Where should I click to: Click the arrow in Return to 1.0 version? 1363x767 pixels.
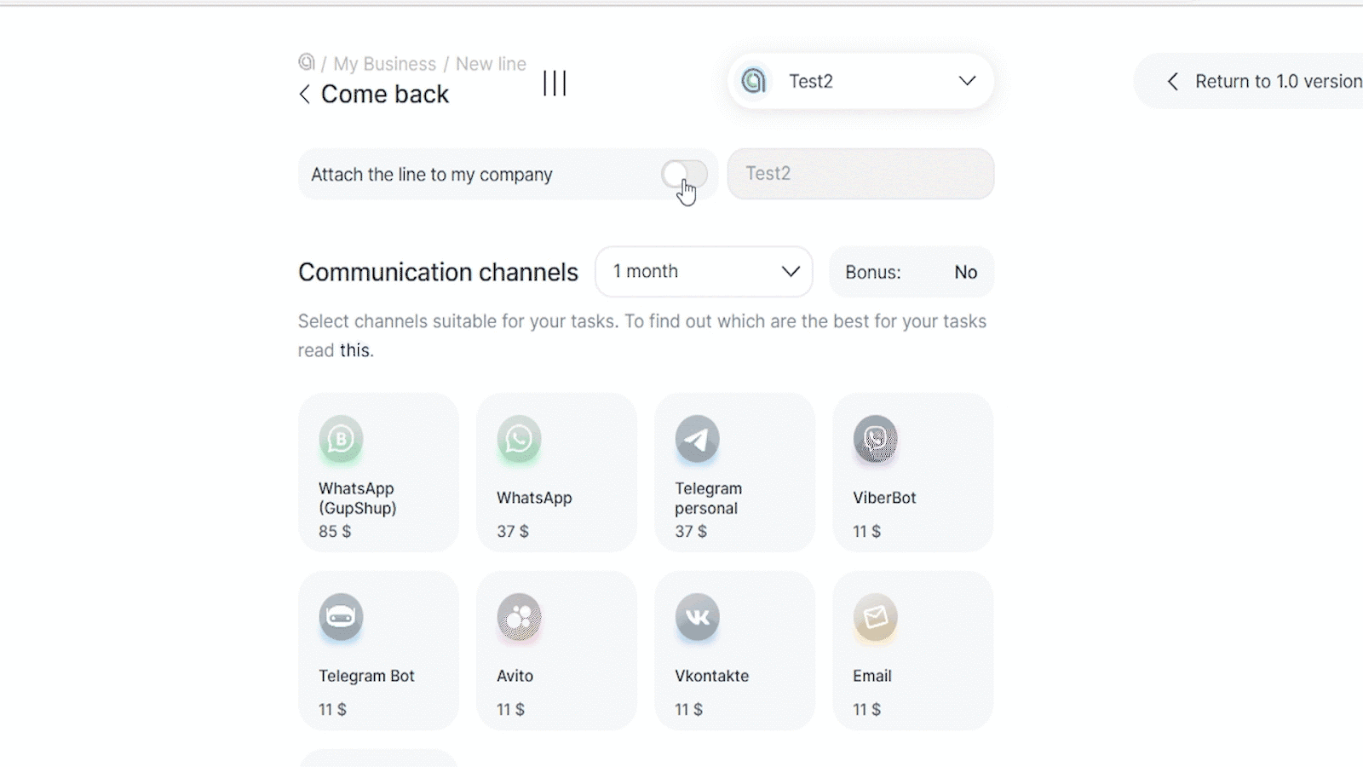point(1173,81)
